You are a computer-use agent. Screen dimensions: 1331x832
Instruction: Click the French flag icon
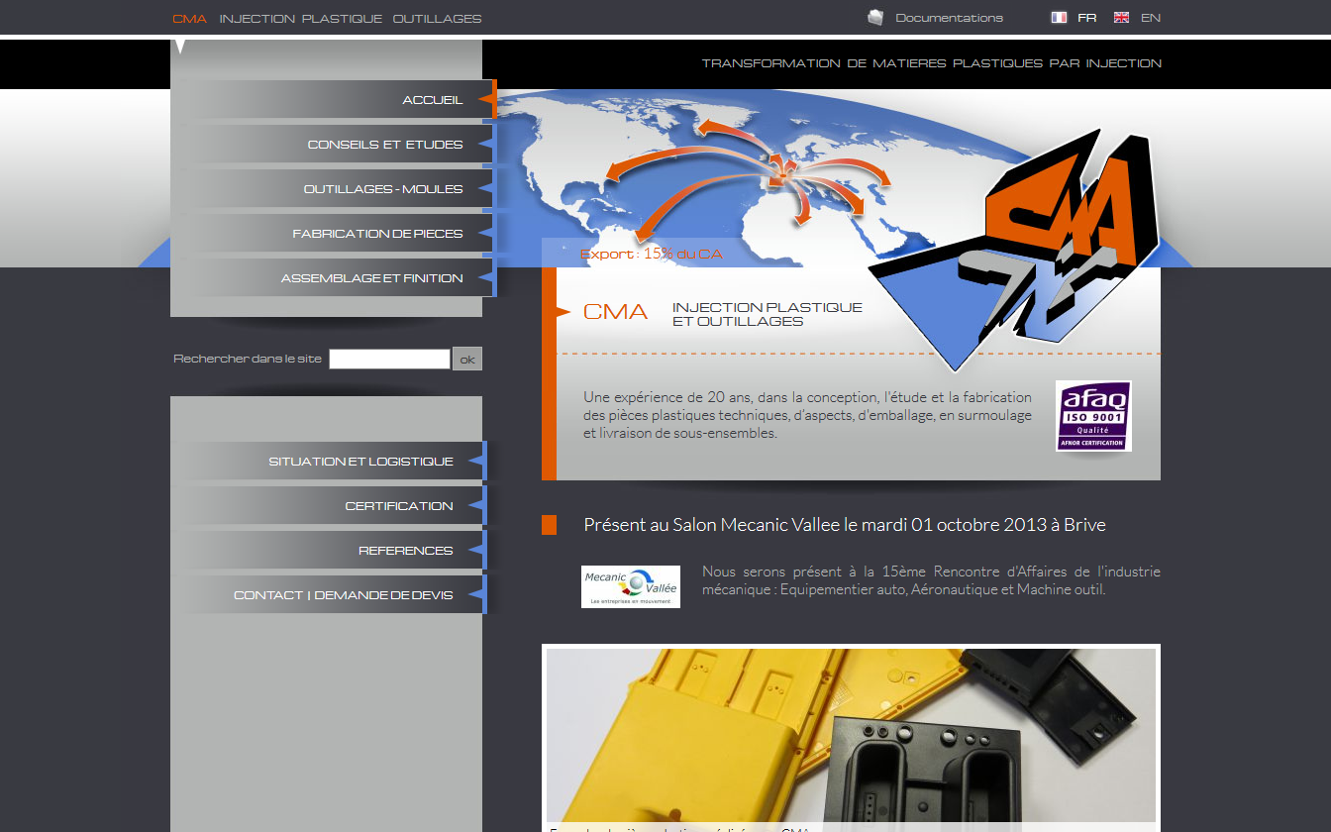1059,18
